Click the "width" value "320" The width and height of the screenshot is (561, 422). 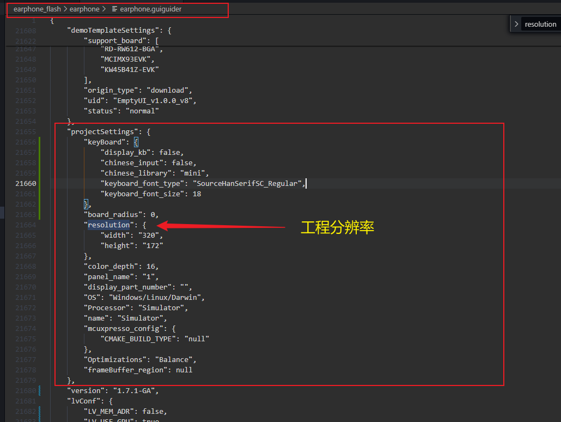click(x=149, y=236)
